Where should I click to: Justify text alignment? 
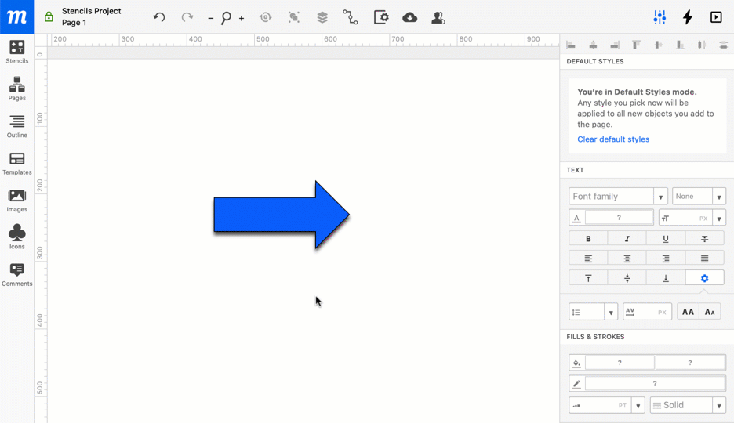704,258
